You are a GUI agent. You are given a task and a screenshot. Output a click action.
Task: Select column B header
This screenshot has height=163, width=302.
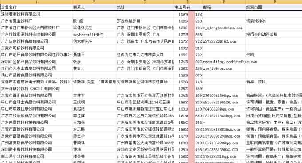pyautogui.click(x=94, y=2)
